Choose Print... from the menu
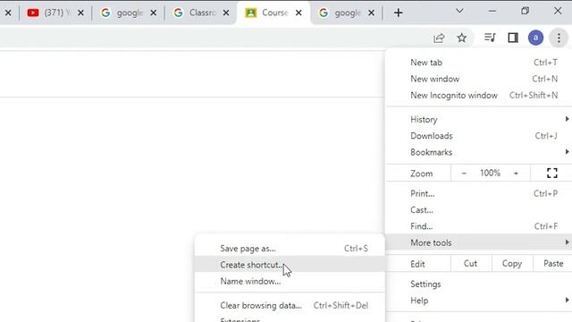 [x=479, y=193]
